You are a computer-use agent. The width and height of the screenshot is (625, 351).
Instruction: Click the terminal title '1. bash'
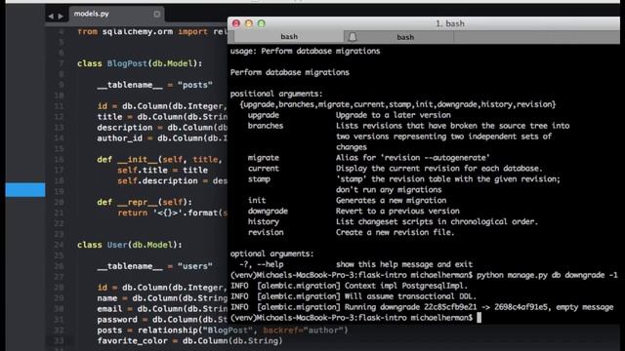click(449, 23)
